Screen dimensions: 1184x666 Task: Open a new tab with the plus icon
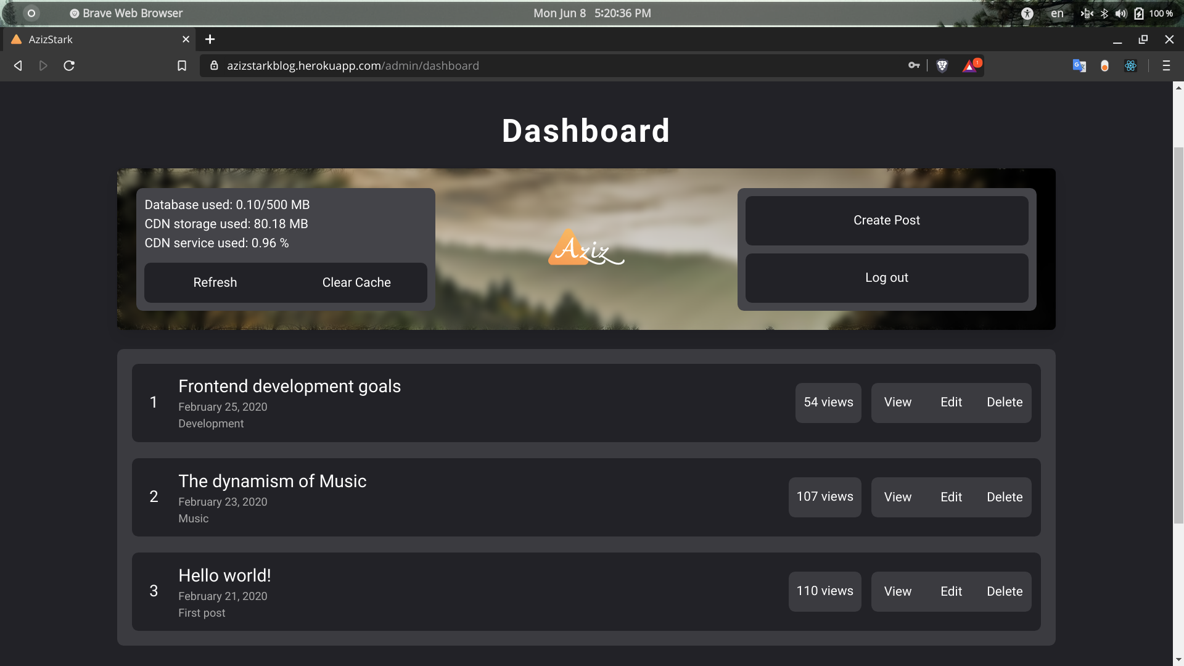210,39
